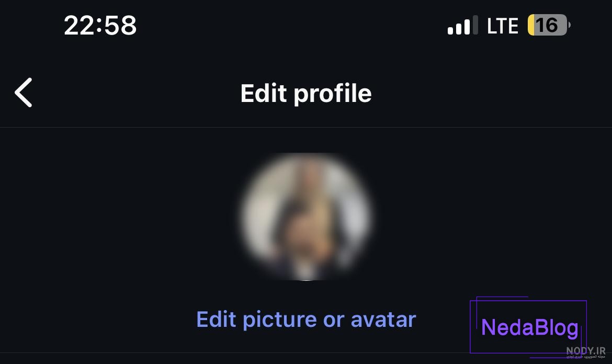Screen dimensions: 612x364
Task: Tap the word profile in header
Action: pyautogui.click(x=333, y=95)
